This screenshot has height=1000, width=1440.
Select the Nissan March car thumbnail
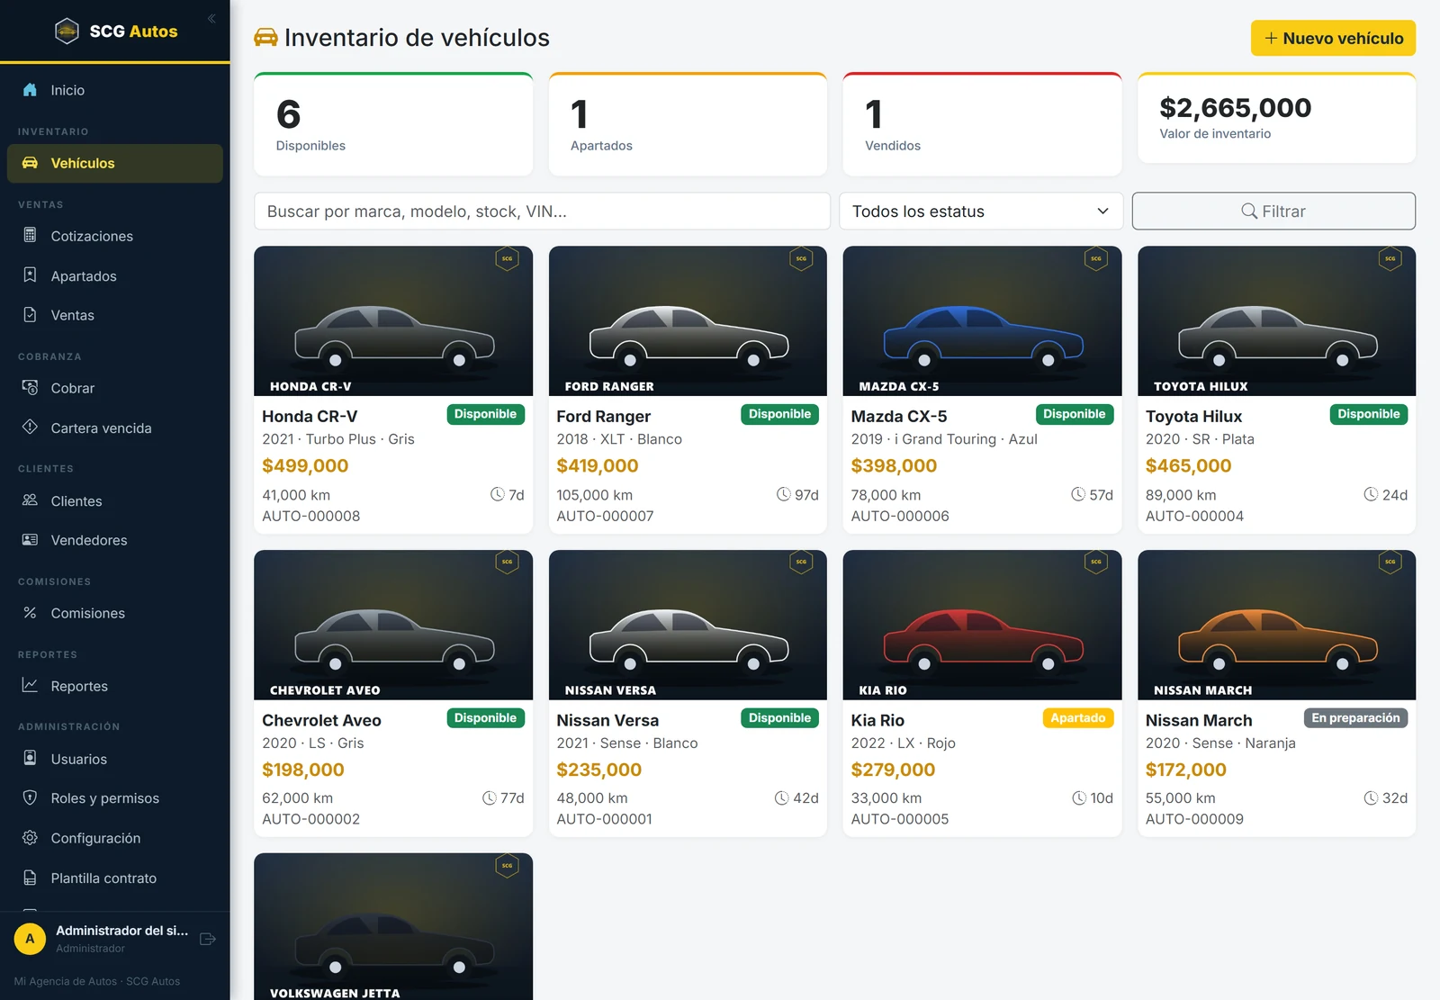1276,625
